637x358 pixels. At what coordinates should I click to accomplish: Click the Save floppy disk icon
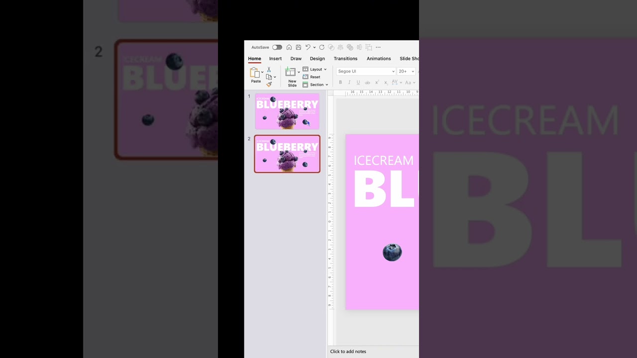pyautogui.click(x=298, y=47)
